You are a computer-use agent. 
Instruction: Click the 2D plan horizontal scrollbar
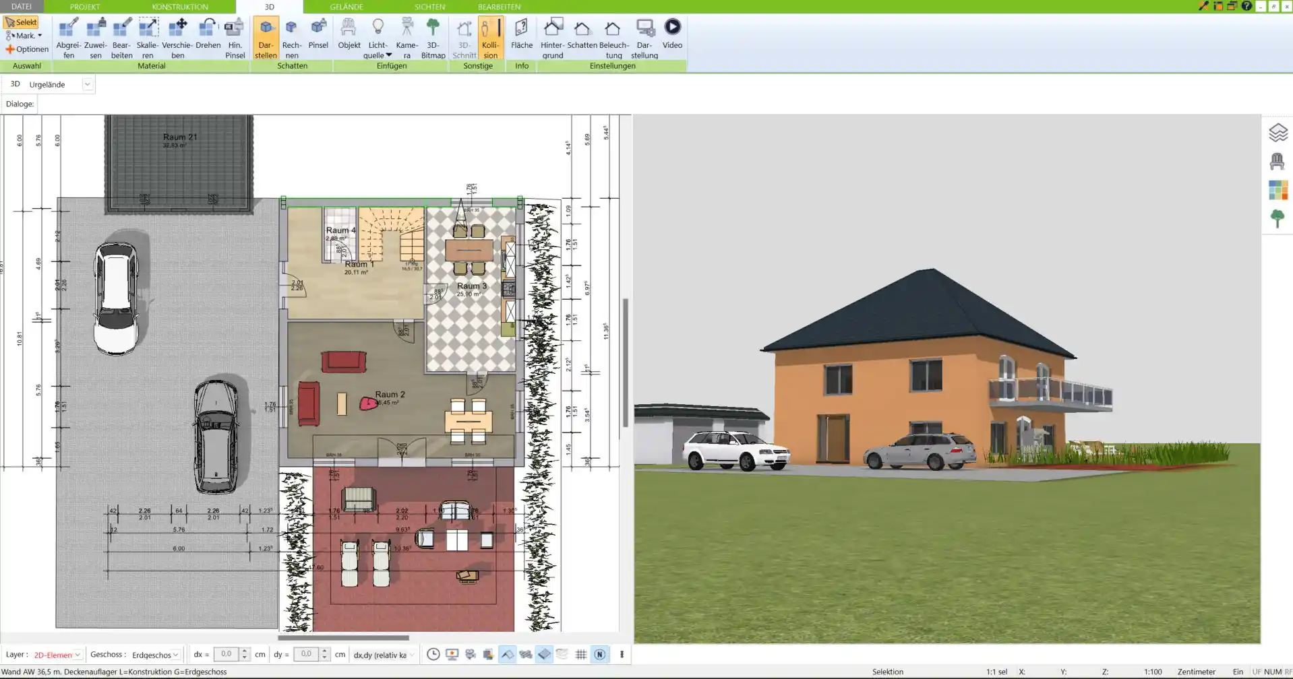[x=343, y=637]
